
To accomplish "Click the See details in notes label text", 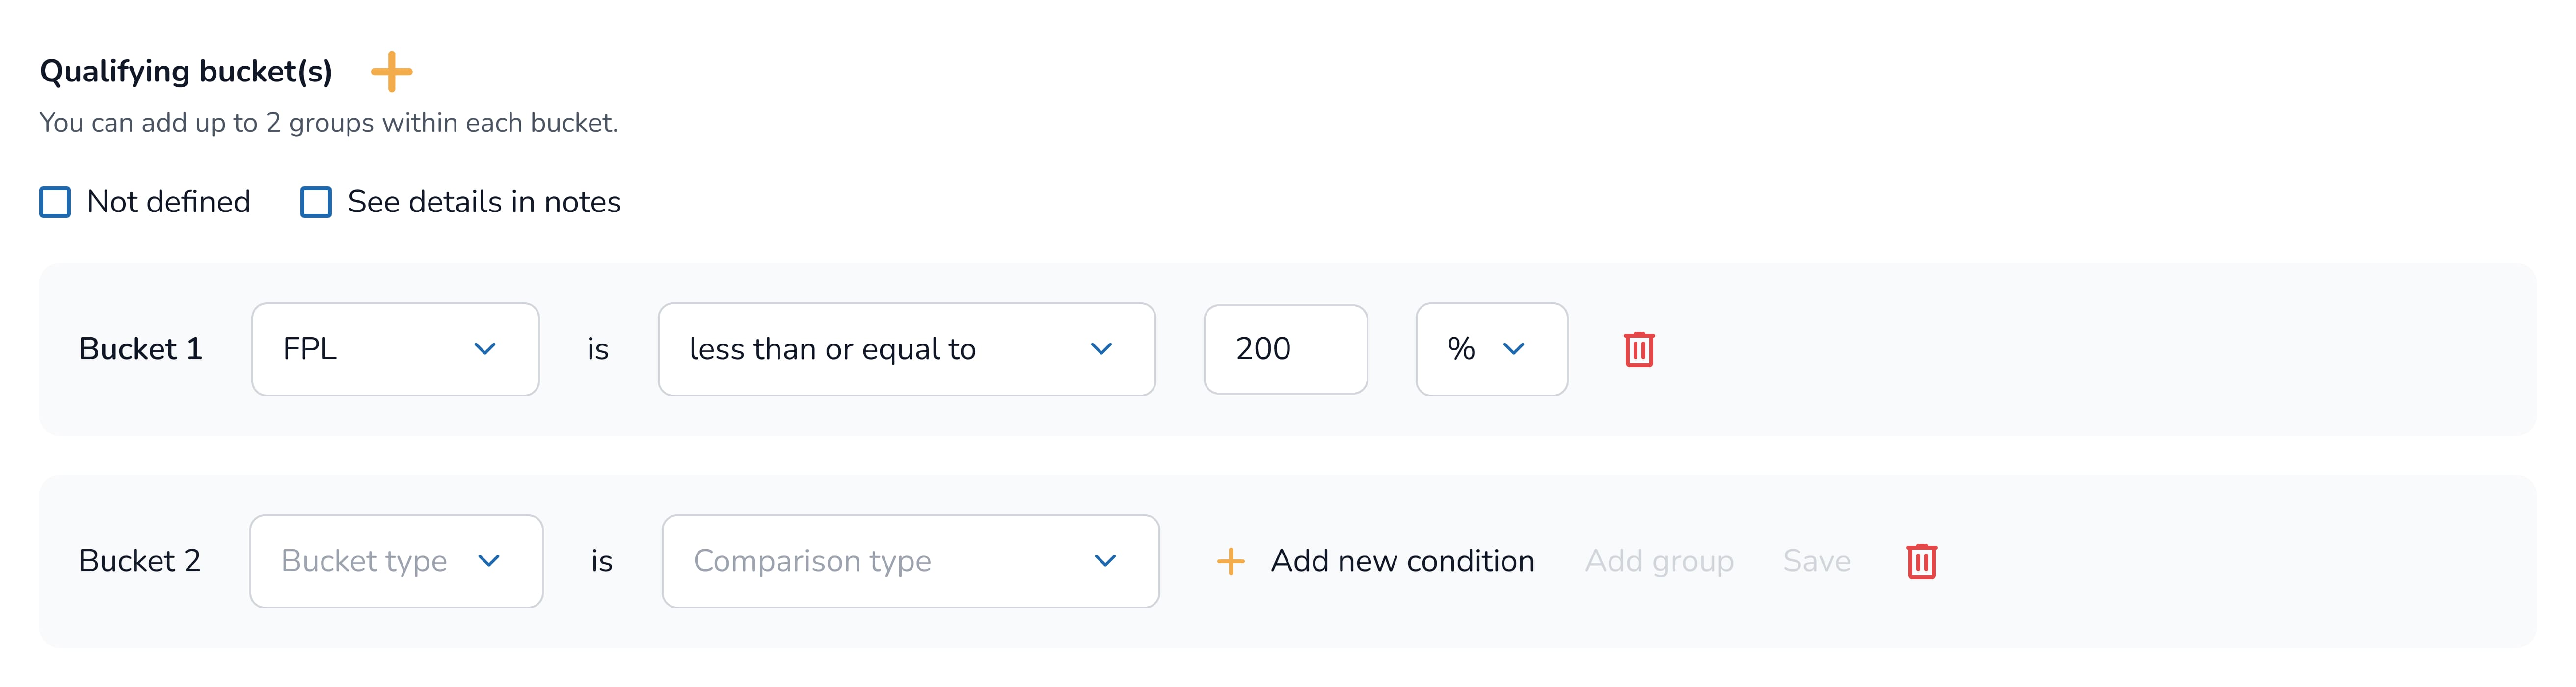I will (x=484, y=202).
